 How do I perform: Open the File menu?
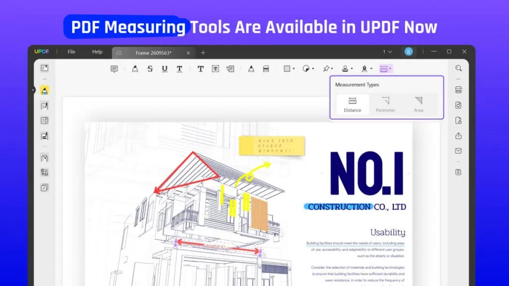point(72,52)
